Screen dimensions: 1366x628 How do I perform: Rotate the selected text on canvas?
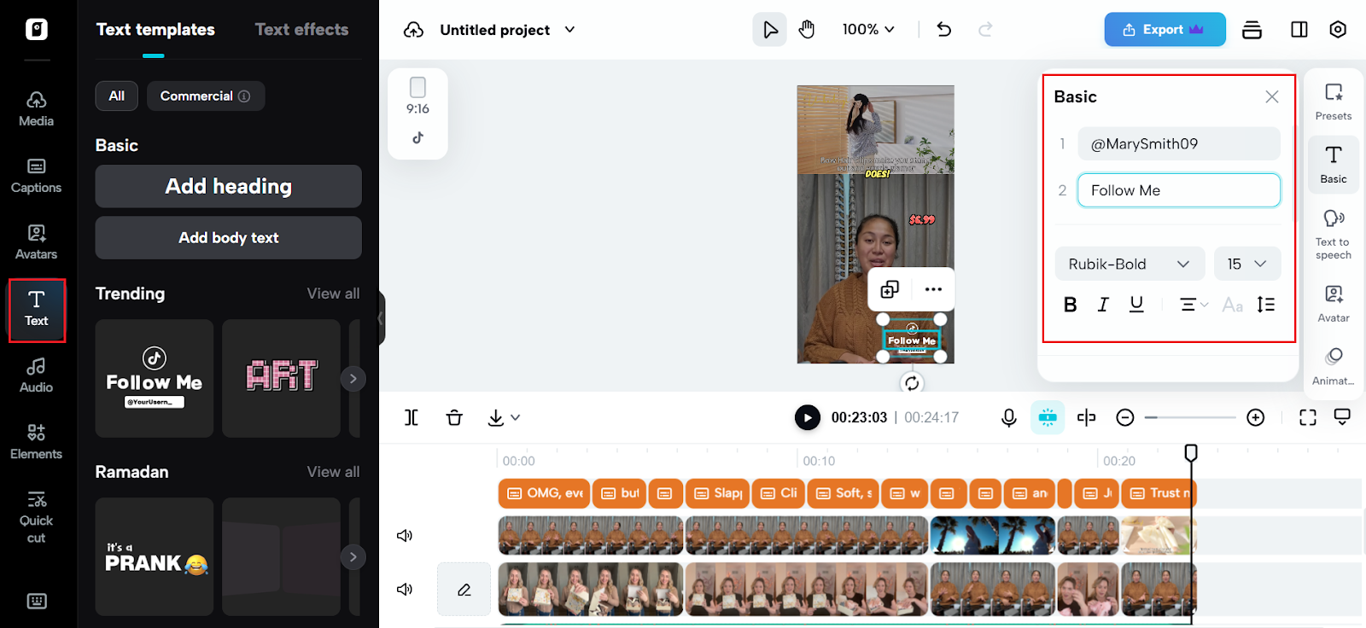912,383
